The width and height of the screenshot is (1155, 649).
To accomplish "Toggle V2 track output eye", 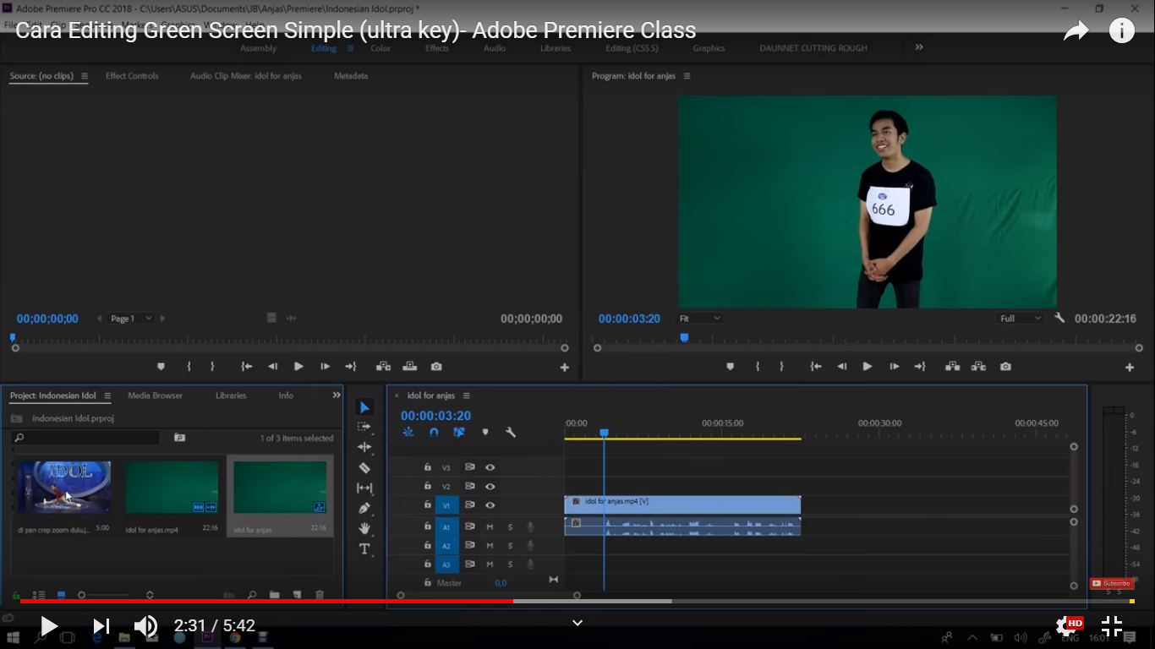I will [x=490, y=486].
